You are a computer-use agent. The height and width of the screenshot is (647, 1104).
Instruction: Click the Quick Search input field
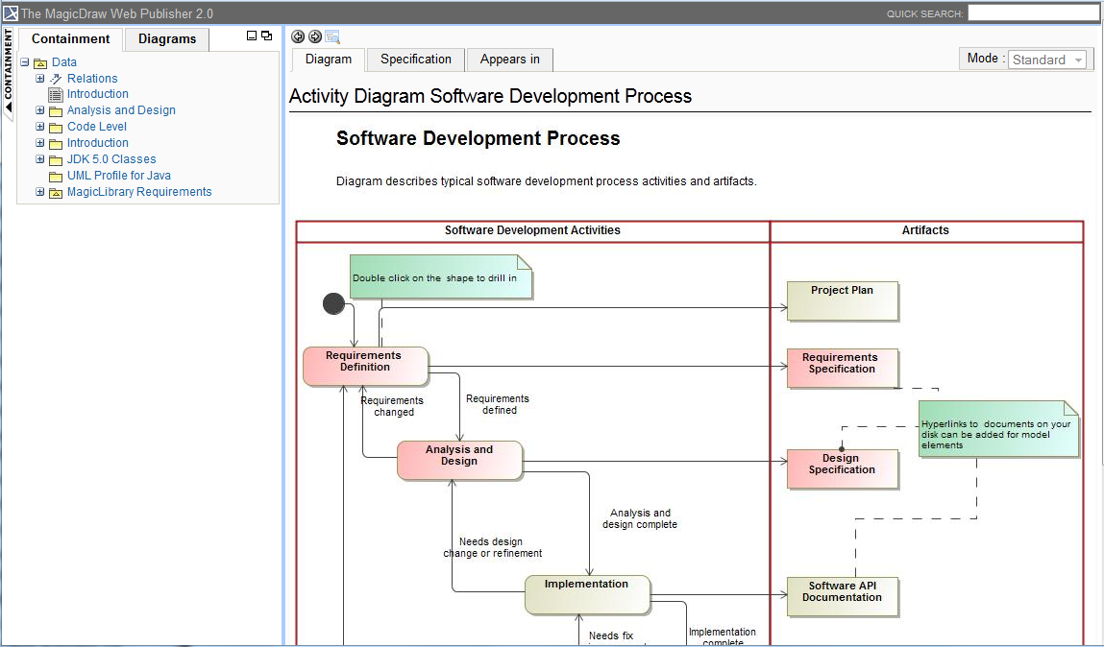[x=1032, y=13]
